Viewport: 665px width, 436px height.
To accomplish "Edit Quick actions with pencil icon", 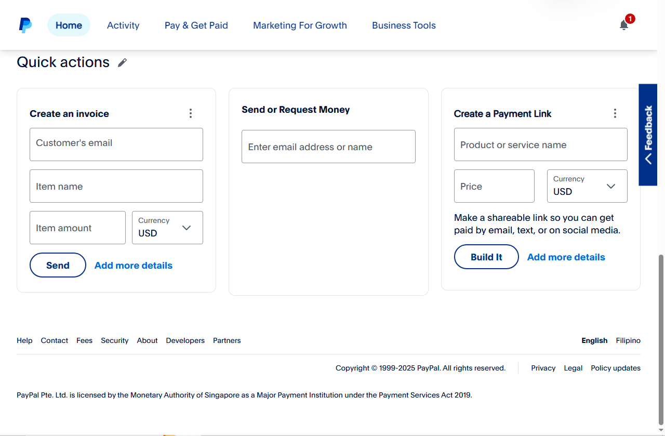I will (122, 63).
